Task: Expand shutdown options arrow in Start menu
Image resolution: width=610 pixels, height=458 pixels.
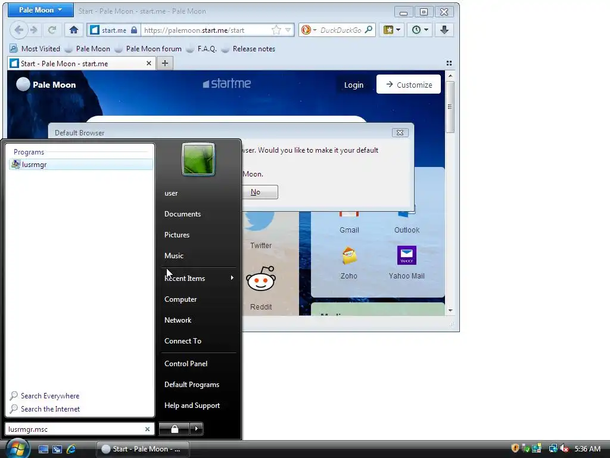Action: [197, 429]
